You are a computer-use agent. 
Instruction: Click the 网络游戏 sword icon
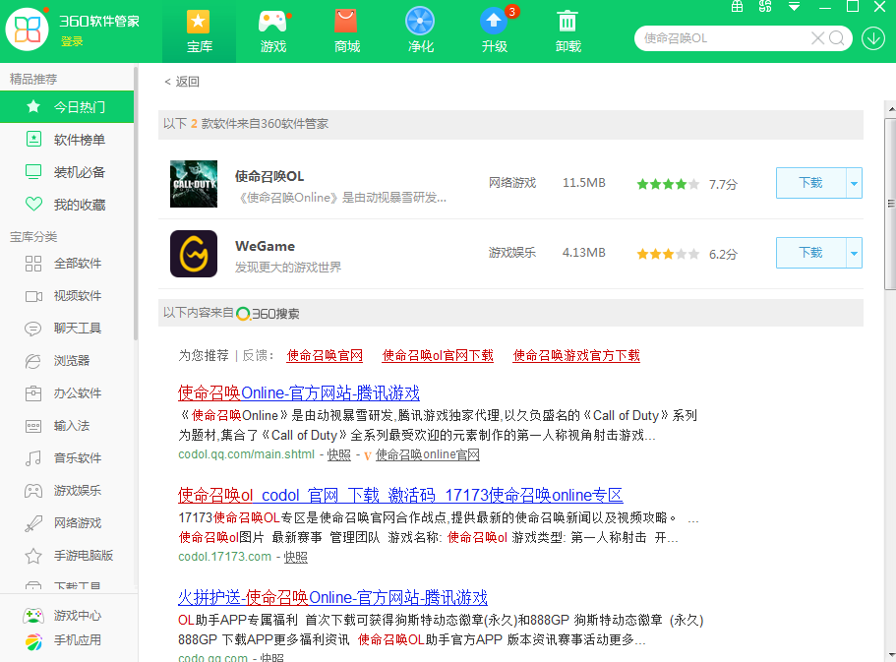point(33,523)
